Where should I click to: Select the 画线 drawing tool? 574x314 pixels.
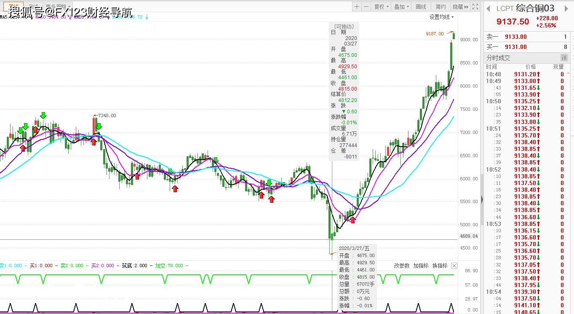coord(421,7)
